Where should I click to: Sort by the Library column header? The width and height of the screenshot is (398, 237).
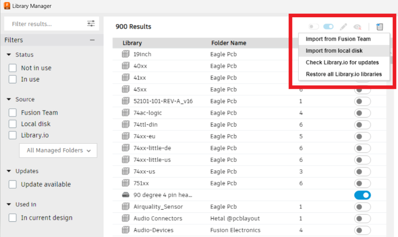pos(132,43)
